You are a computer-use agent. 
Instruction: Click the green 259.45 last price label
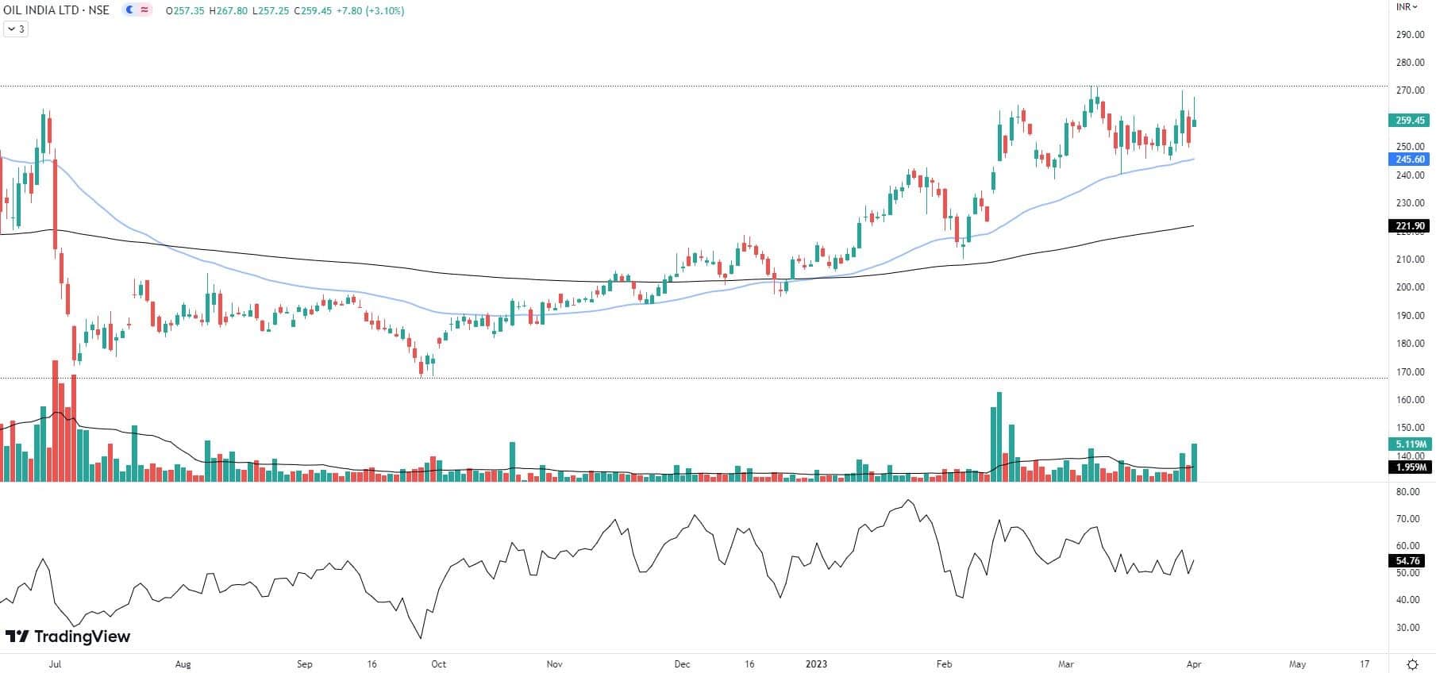1410,121
